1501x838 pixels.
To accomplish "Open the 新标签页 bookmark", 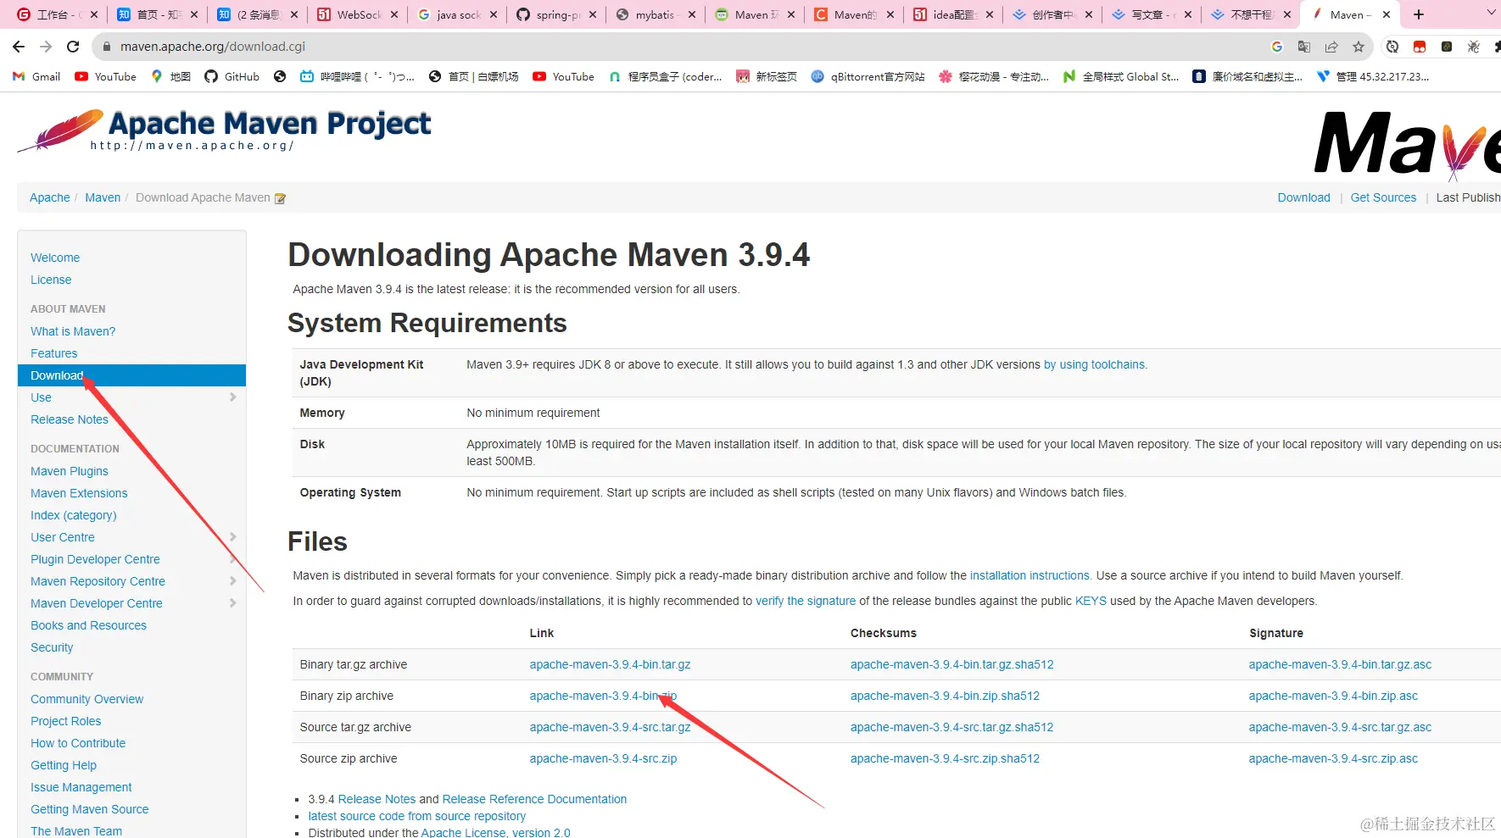I will (767, 76).
